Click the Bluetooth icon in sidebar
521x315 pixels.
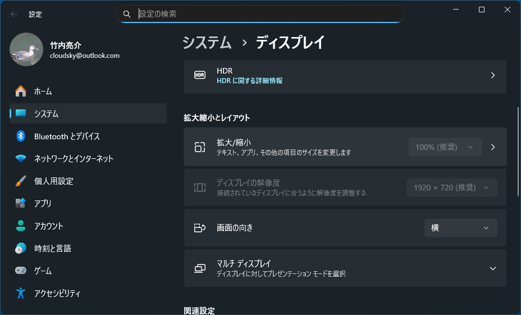[21, 136]
